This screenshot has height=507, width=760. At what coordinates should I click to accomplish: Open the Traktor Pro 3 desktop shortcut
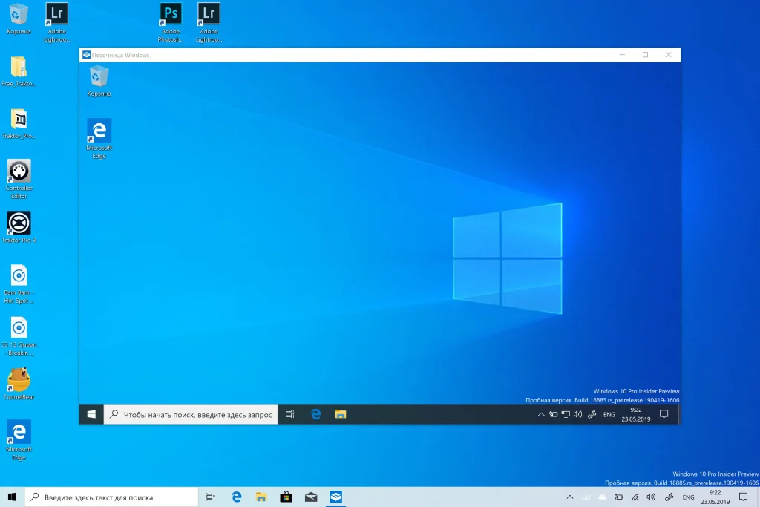pos(19,223)
